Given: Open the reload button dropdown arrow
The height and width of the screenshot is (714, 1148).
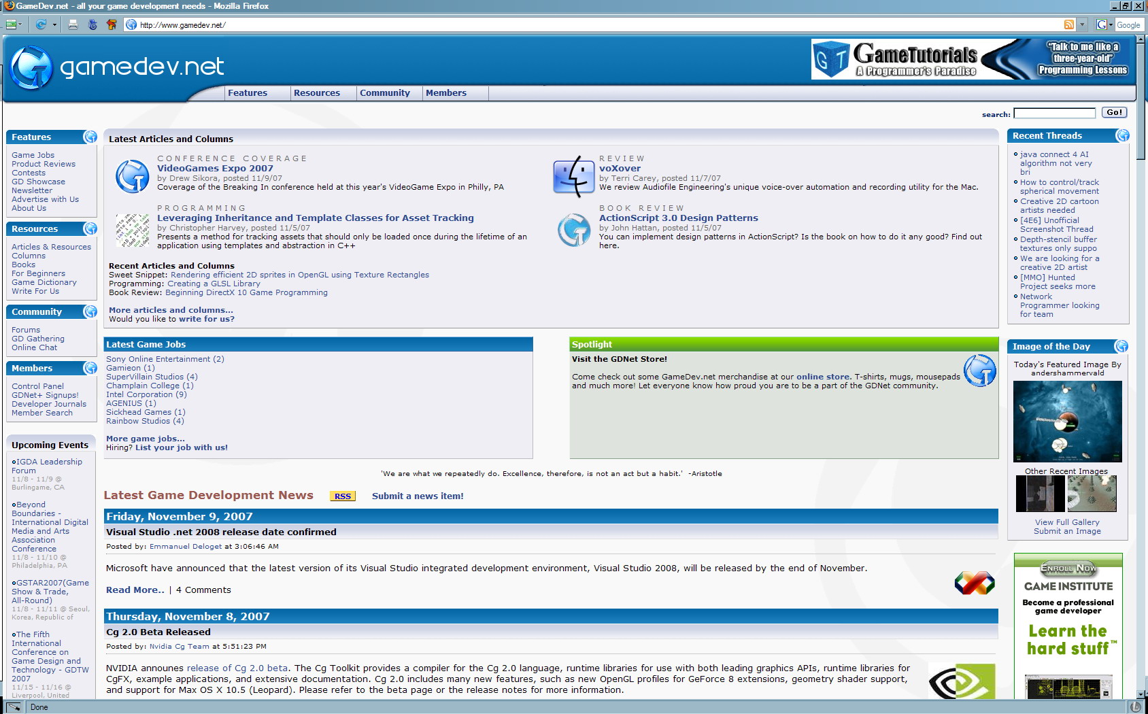Looking at the screenshot, I should pyautogui.click(x=54, y=25).
